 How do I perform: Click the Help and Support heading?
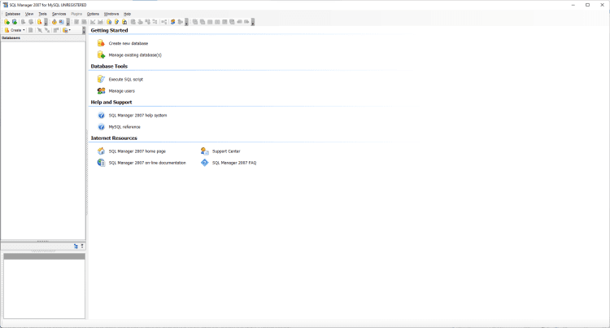click(x=111, y=102)
